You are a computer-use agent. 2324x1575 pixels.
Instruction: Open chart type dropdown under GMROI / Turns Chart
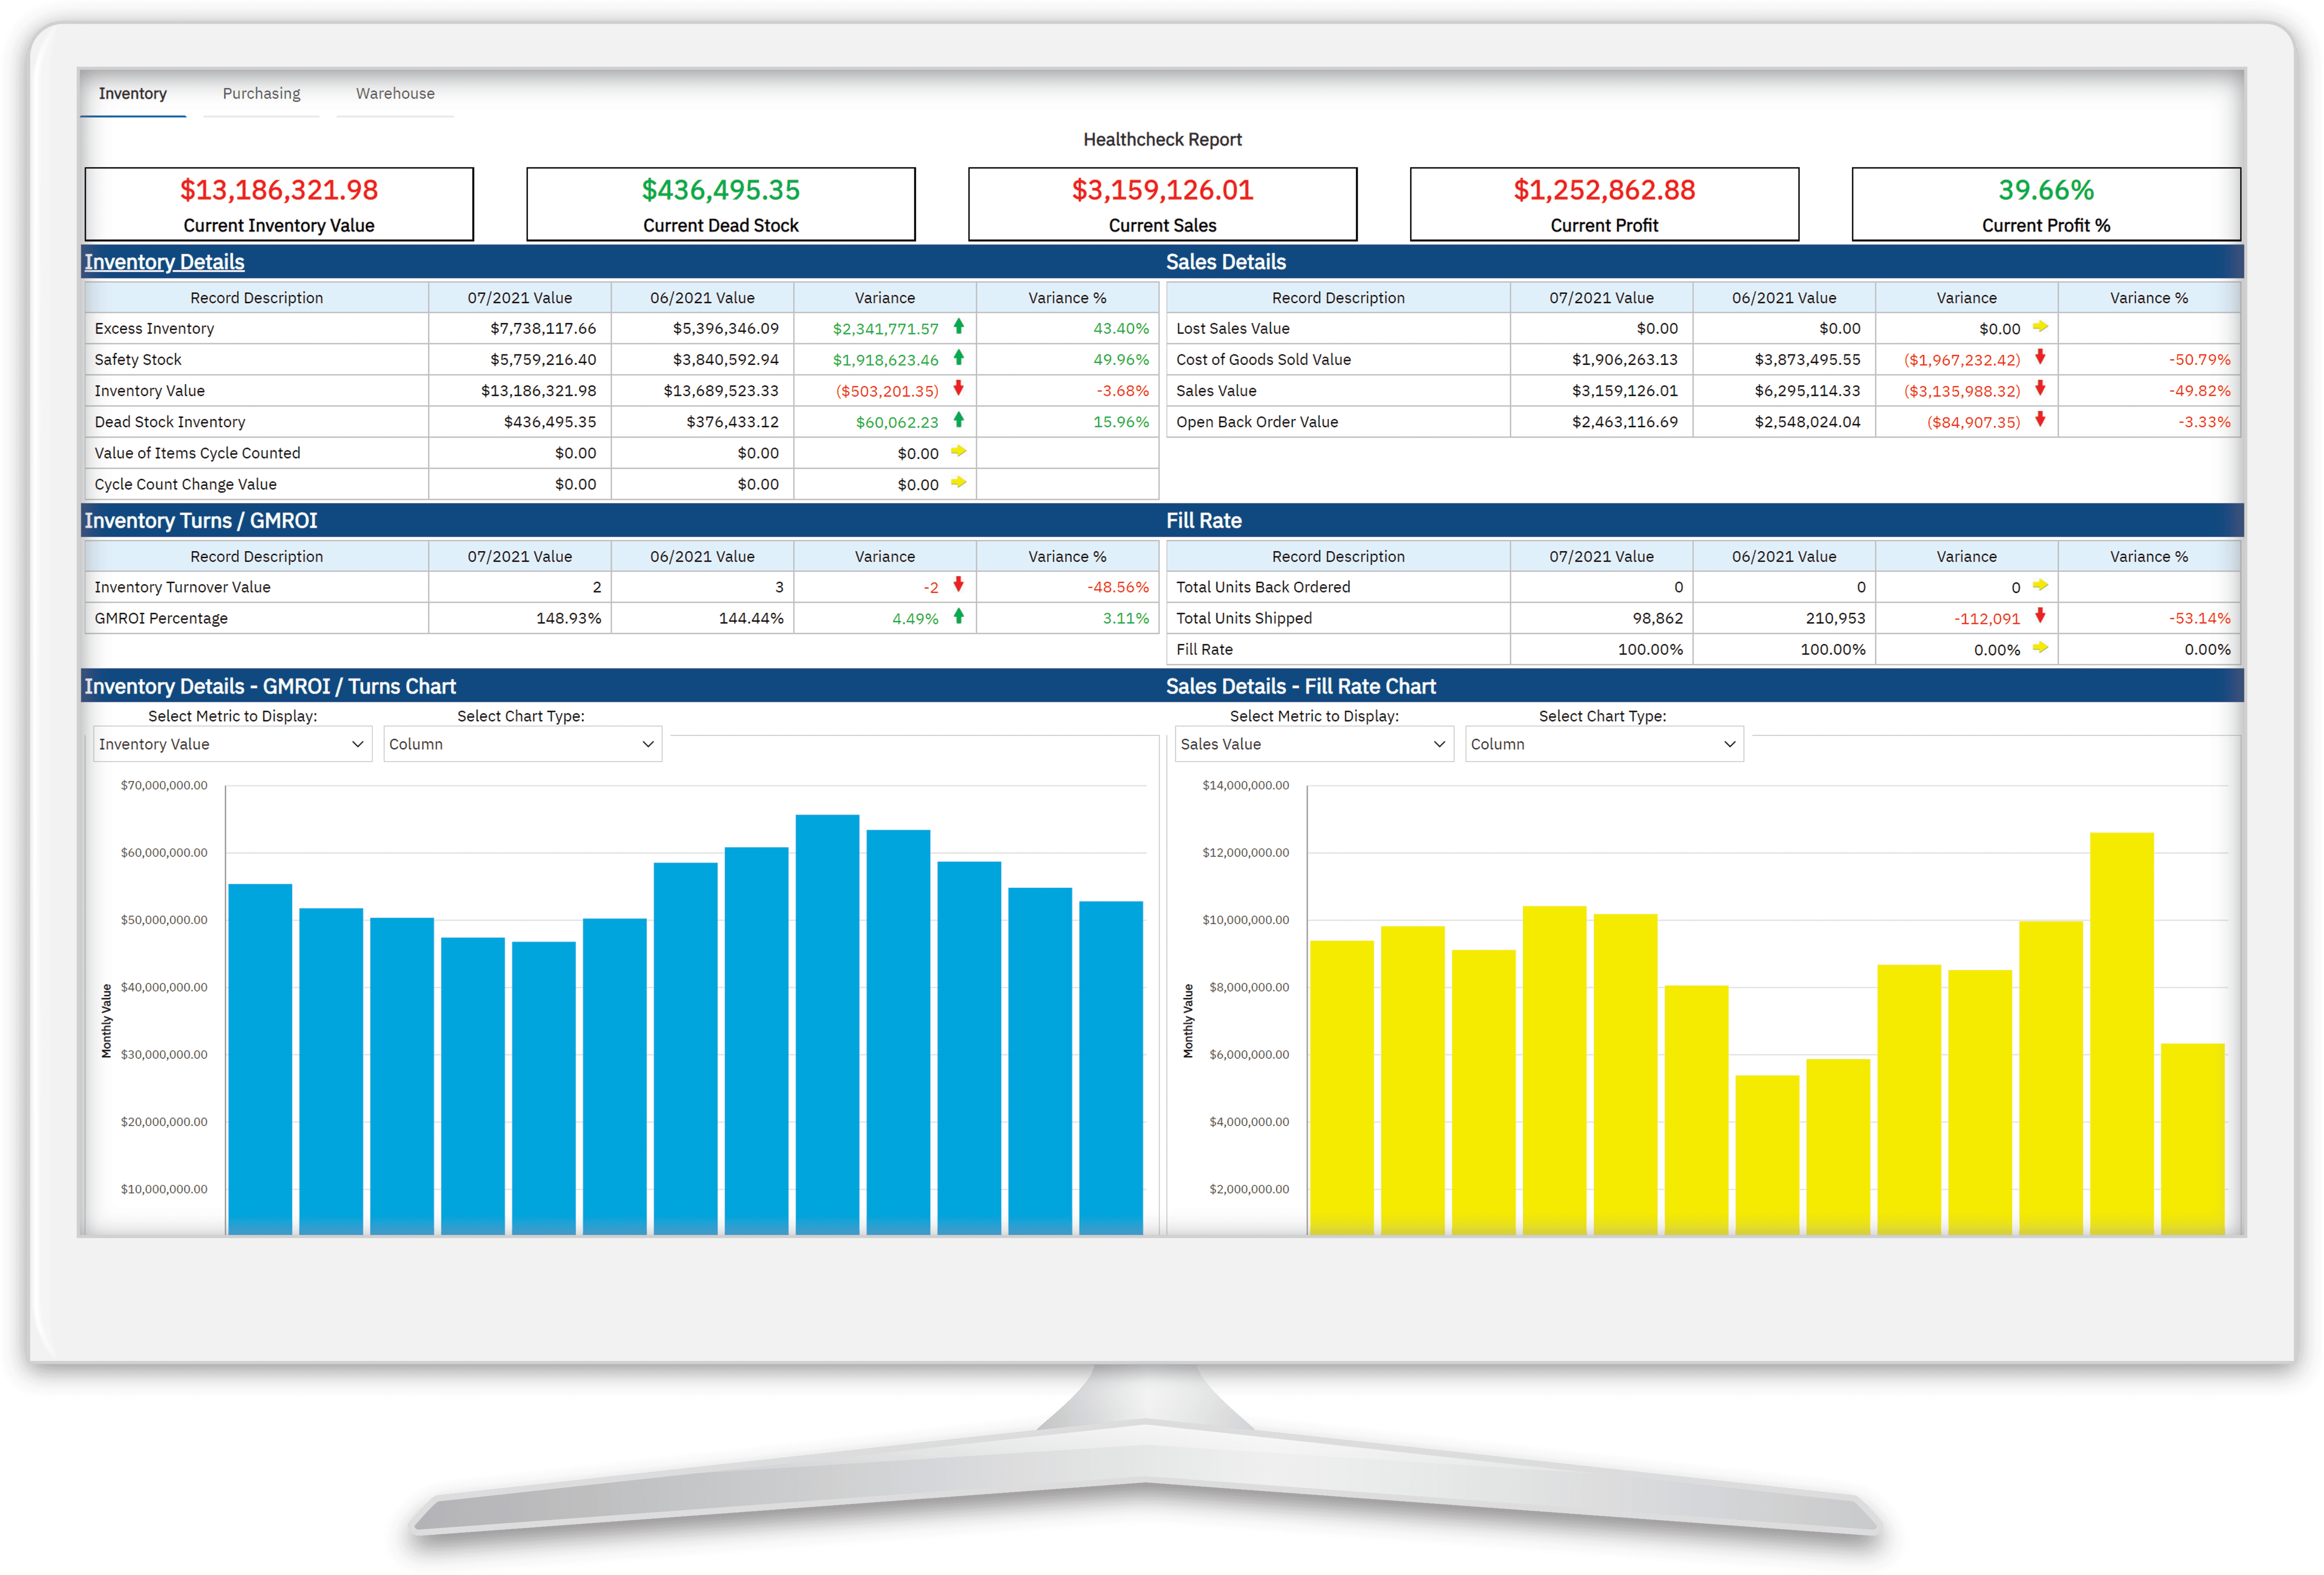(522, 744)
